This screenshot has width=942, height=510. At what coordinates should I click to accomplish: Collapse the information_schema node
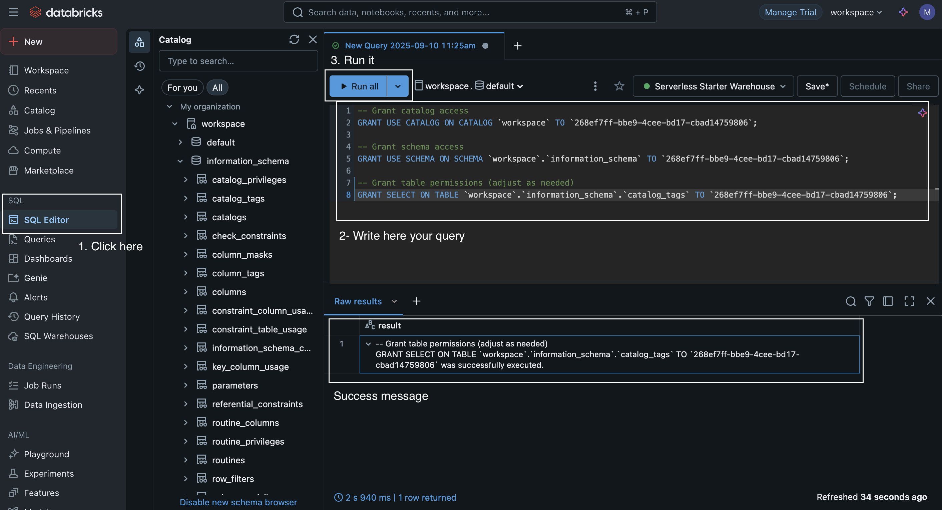pyautogui.click(x=180, y=161)
